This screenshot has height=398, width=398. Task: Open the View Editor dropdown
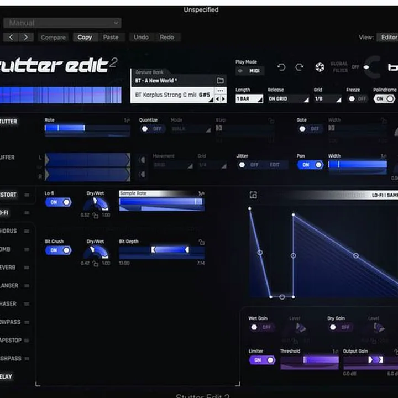click(387, 38)
